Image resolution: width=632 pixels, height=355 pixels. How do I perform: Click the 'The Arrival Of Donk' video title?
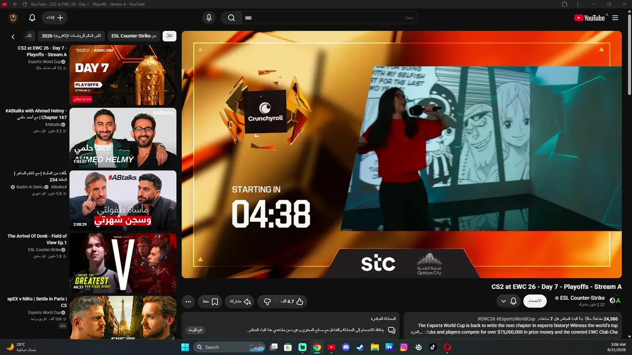pyautogui.click(x=37, y=239)
